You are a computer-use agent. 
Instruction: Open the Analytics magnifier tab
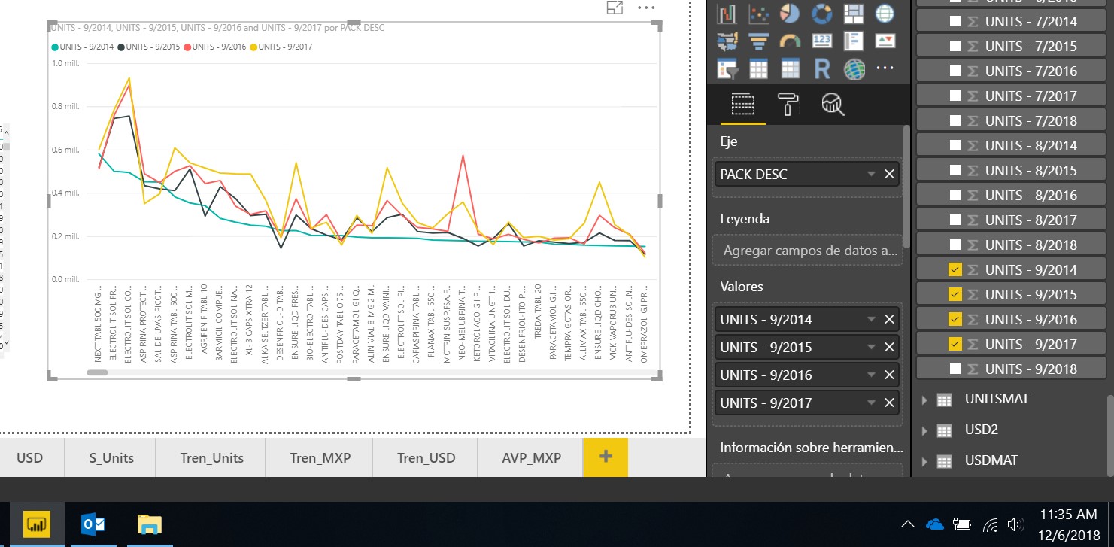coord(833,105)
